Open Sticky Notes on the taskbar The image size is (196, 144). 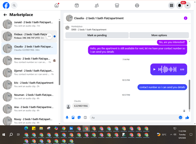click(x=34, y=128)
